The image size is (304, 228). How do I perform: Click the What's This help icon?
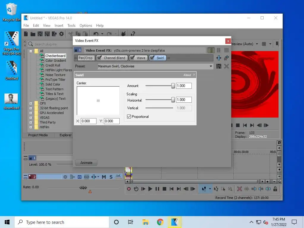point(133,34)
